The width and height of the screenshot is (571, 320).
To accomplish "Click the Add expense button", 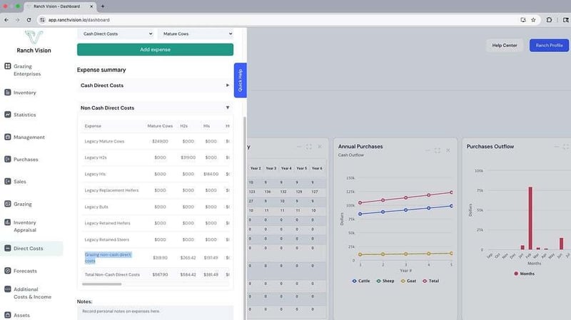I will [155, 49].
